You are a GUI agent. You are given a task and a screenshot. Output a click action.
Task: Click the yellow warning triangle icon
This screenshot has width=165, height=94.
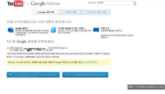(8, 48)
